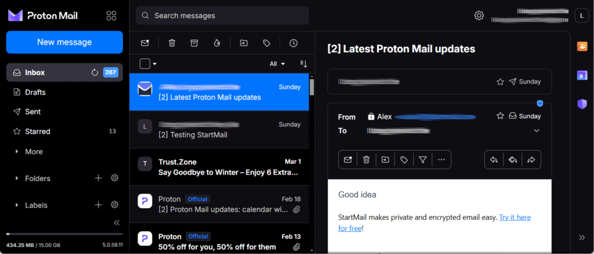The image size is (594, 254).
Task: Star the message from Alex
Action: point(500,116)
